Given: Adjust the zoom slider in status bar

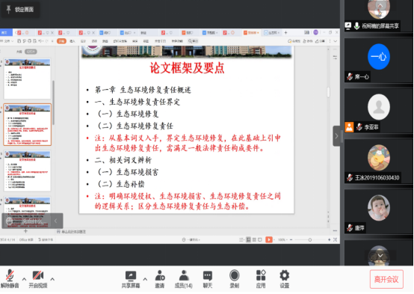Looking at the screenshot, I should (x=310, y=240).
